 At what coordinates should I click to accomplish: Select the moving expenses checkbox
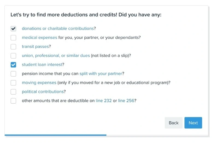[13, 83]
